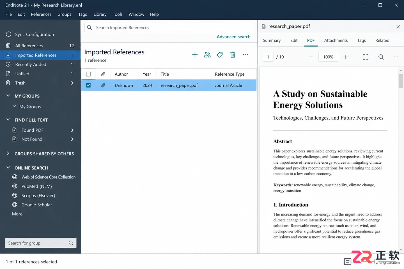The width and height of the screenshot is (404, 269).
Task: Click More... under online search
Action: [19, 214]
